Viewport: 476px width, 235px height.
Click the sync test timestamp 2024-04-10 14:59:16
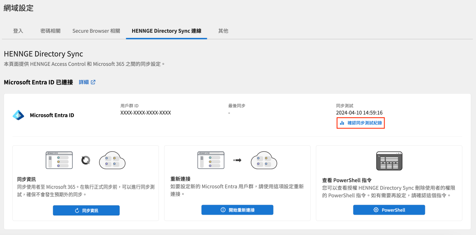click(x=359, y=113)
